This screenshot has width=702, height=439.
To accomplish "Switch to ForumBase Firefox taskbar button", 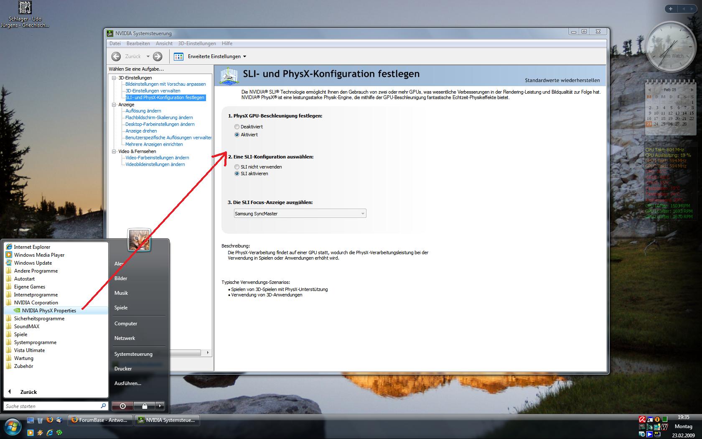I will [x=100, y=420].
